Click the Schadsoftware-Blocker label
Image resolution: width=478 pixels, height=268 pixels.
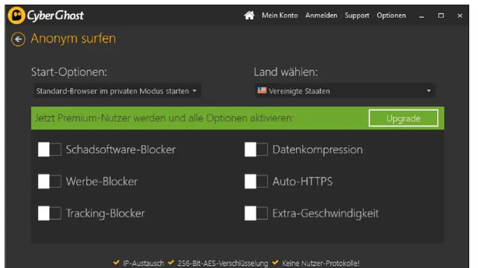click(120, 150)
